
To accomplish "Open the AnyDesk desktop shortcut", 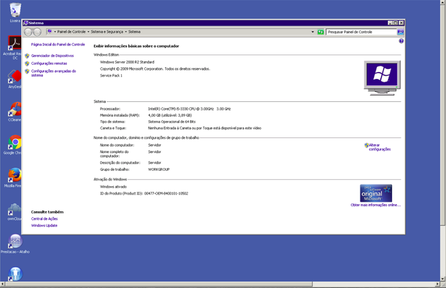I will click(15, 76).
